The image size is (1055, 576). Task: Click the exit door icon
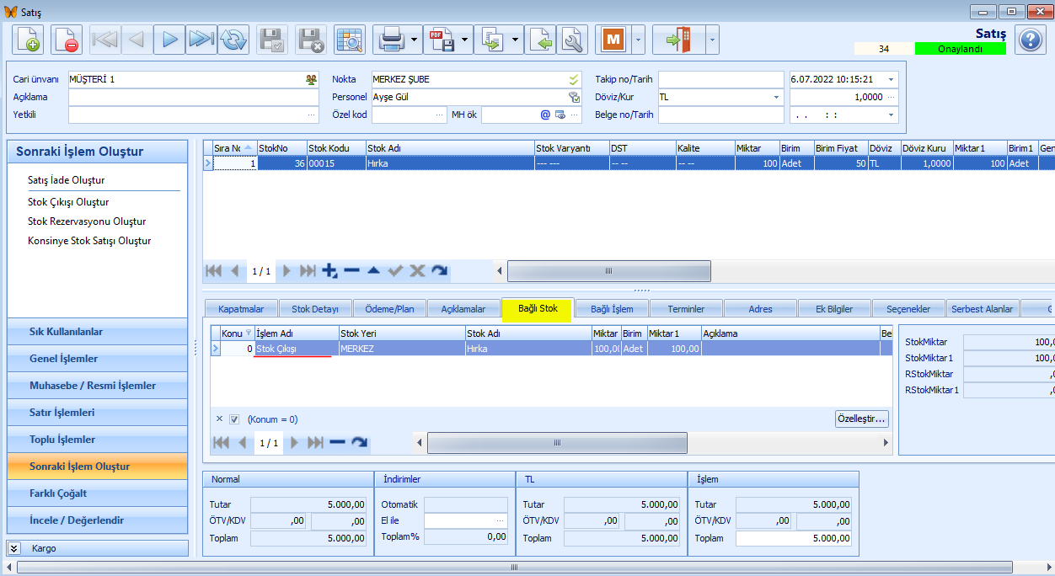click(x=678, y=40)
